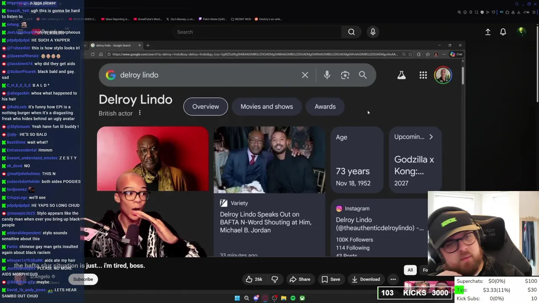Open the 'REDDIT MOD' bookmark folder
The image size is (539, 303).
(241, 19)
